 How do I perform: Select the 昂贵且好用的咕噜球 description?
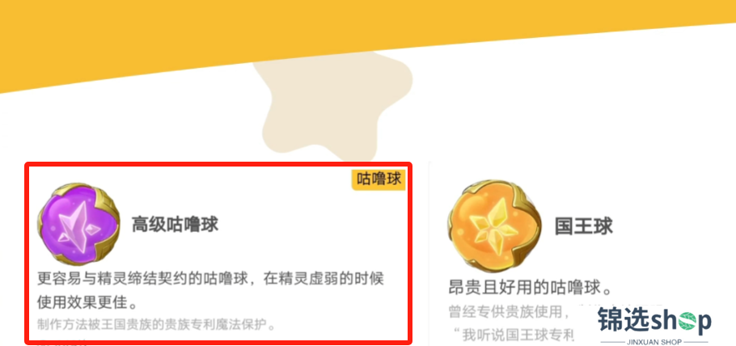click(x=531, y=288)
